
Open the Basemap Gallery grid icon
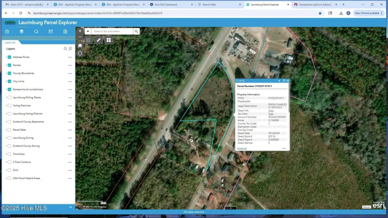point(109,40)
